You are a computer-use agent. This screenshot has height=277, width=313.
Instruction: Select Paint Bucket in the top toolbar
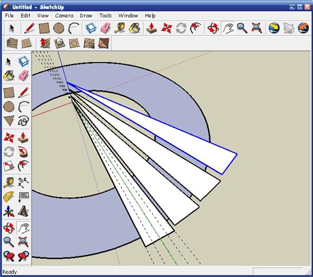pyautogui.click(x=135, y=28)
